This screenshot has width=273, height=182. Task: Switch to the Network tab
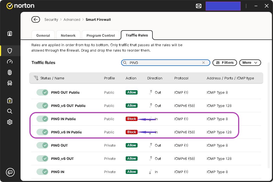point(68,35)
